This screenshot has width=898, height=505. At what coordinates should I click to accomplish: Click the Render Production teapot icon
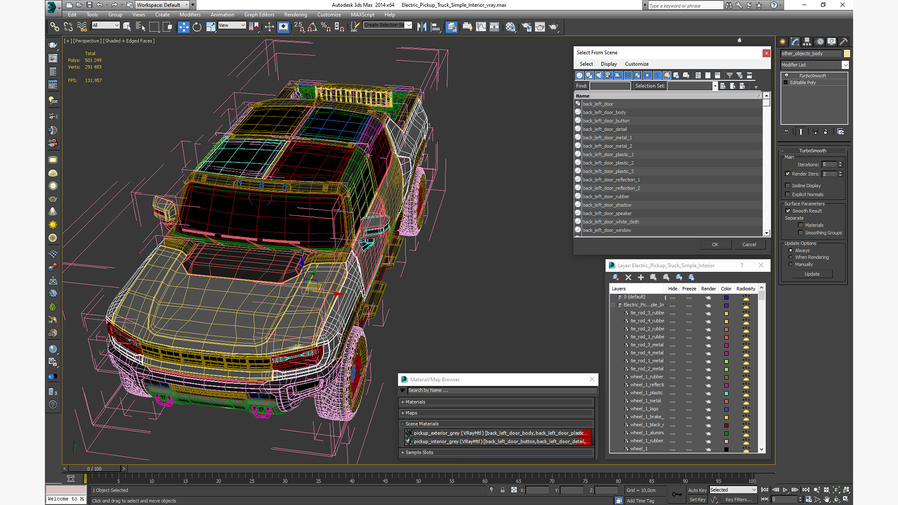553,27
